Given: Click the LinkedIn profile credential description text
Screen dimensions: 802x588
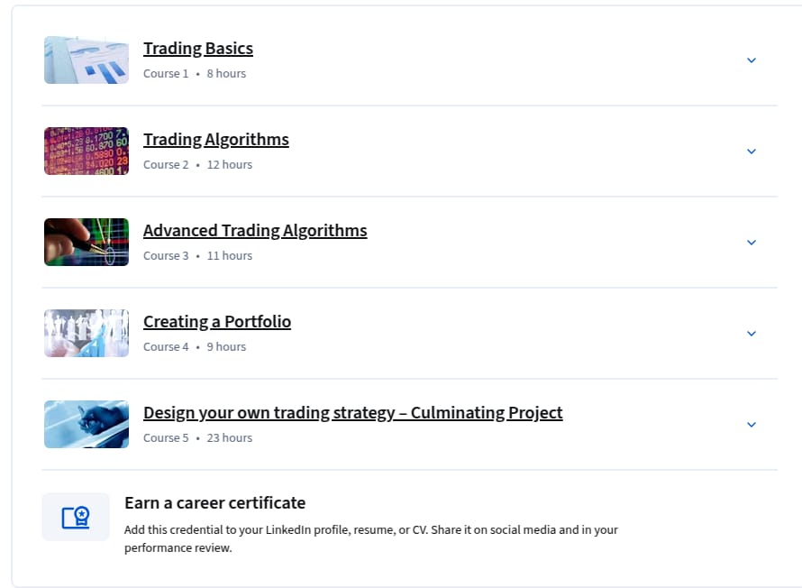Looking at the screenshot, I should [371, 539].
